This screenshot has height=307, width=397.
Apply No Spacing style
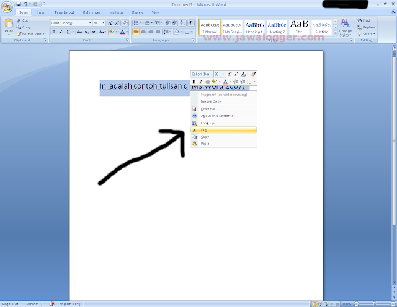pos(232,27)
